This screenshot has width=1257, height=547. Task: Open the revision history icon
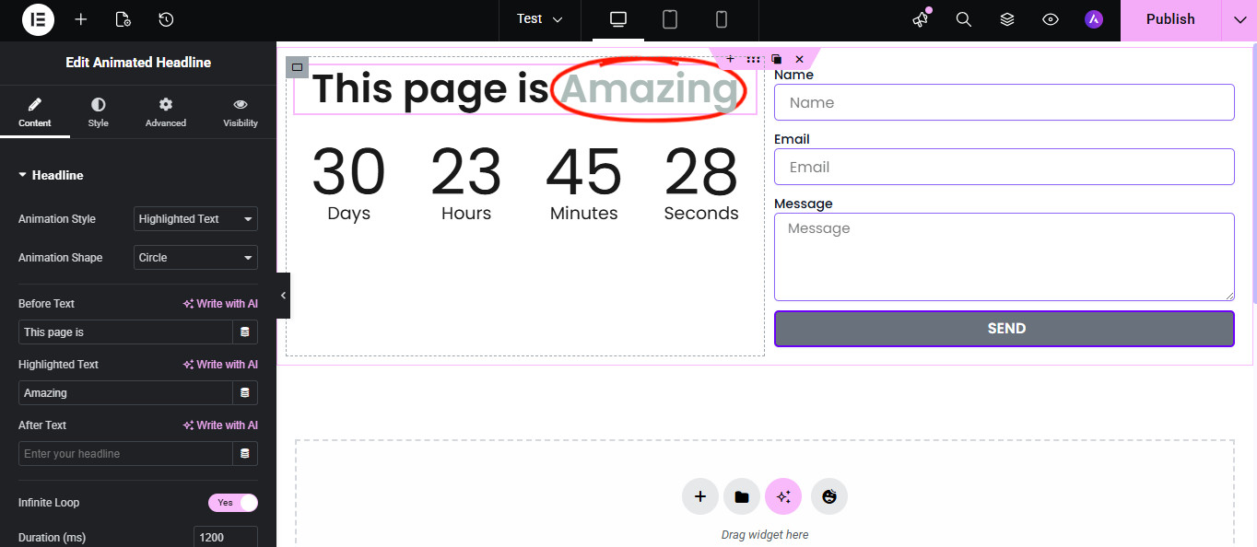click(166, 19)
